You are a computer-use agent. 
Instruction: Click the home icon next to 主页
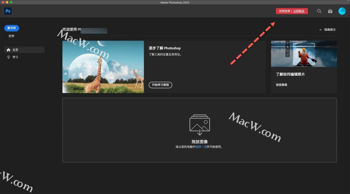tap(8, 50)
